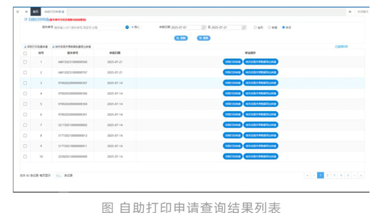Click the blue minus icon beside 报关单号 input
Viewport: 384px width, 213px height.
tap(127, 27)
